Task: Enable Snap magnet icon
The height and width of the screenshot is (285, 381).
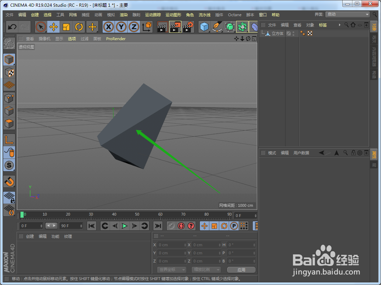Action: (x=9, y=181)
